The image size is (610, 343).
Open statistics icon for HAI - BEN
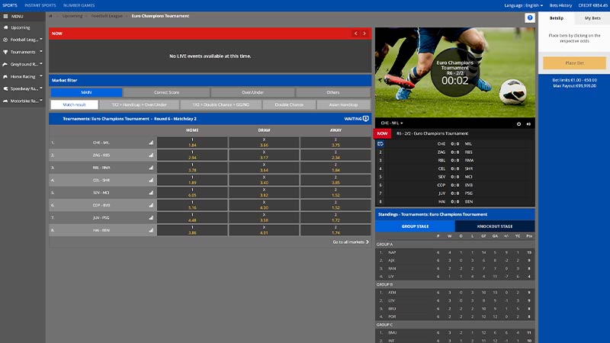(151, 230)
